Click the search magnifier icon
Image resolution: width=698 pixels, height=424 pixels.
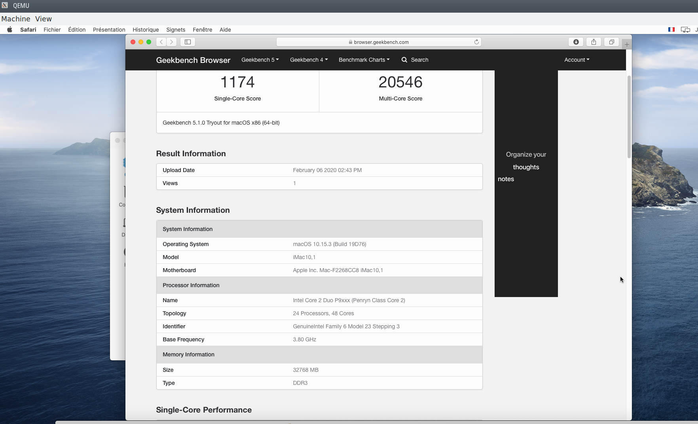[x=404, y=60]
